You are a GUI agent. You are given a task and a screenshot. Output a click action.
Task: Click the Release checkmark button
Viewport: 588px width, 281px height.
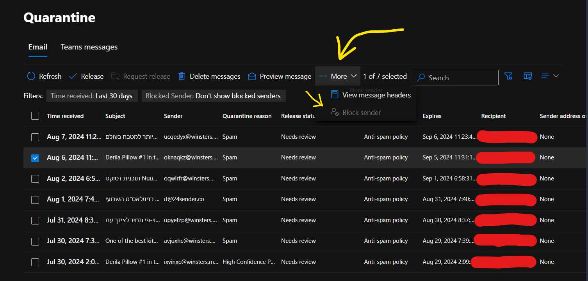coord(86,76)
